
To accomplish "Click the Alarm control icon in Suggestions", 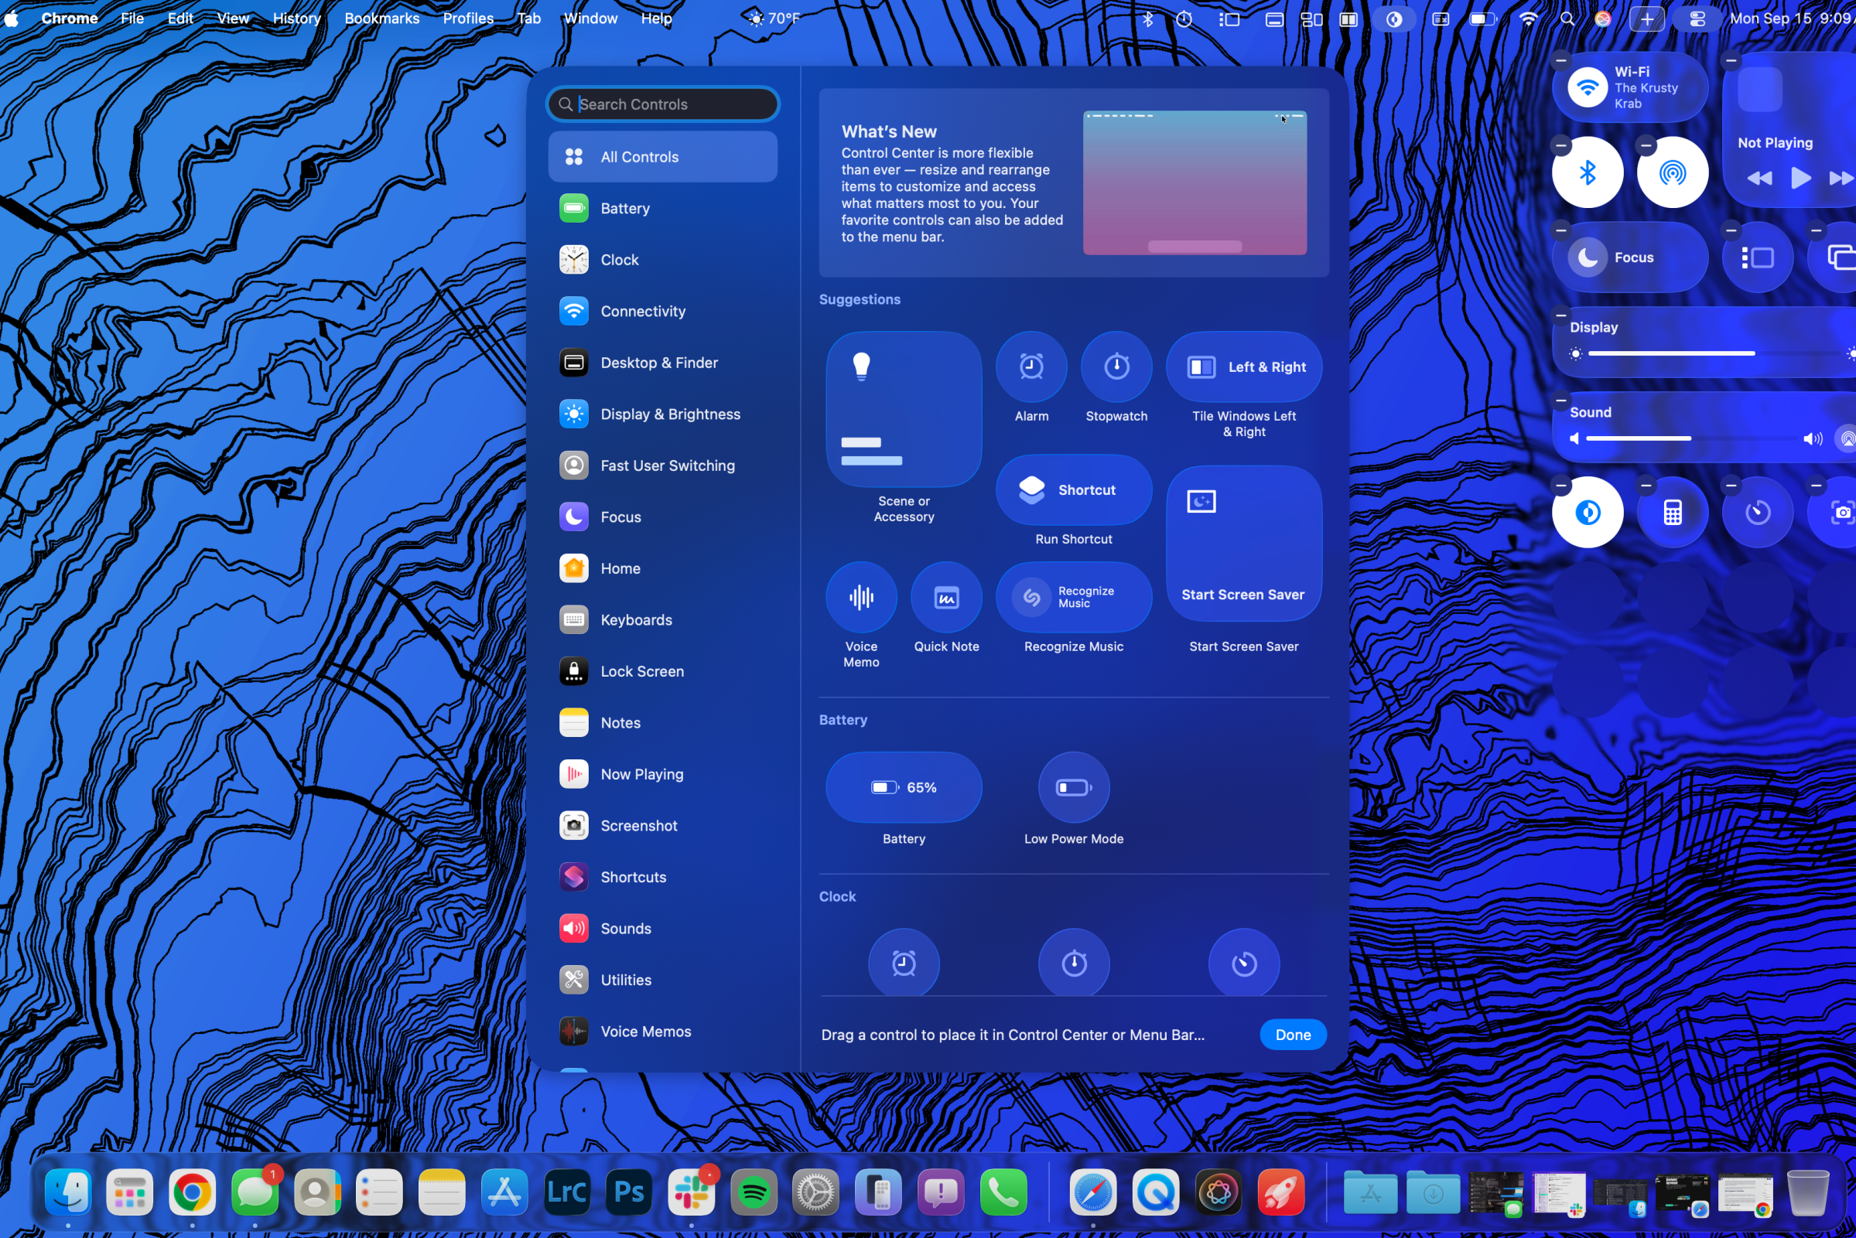I will pos(1031,367).
